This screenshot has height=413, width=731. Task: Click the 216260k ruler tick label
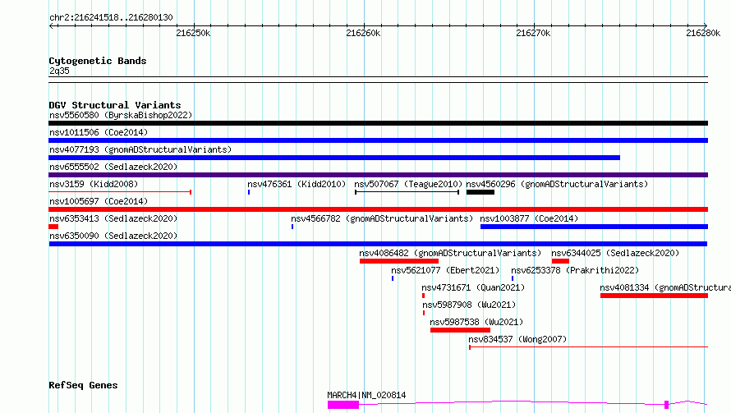pos(363,33)
